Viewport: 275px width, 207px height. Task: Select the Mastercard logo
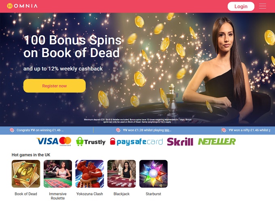[65, 141]
